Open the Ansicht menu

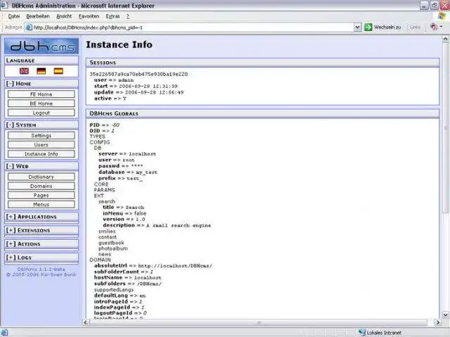click(x=64, y=16)
